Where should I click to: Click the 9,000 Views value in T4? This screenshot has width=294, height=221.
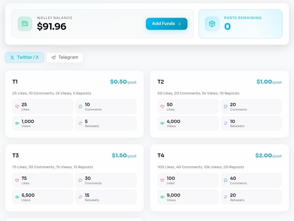(173, 195)
